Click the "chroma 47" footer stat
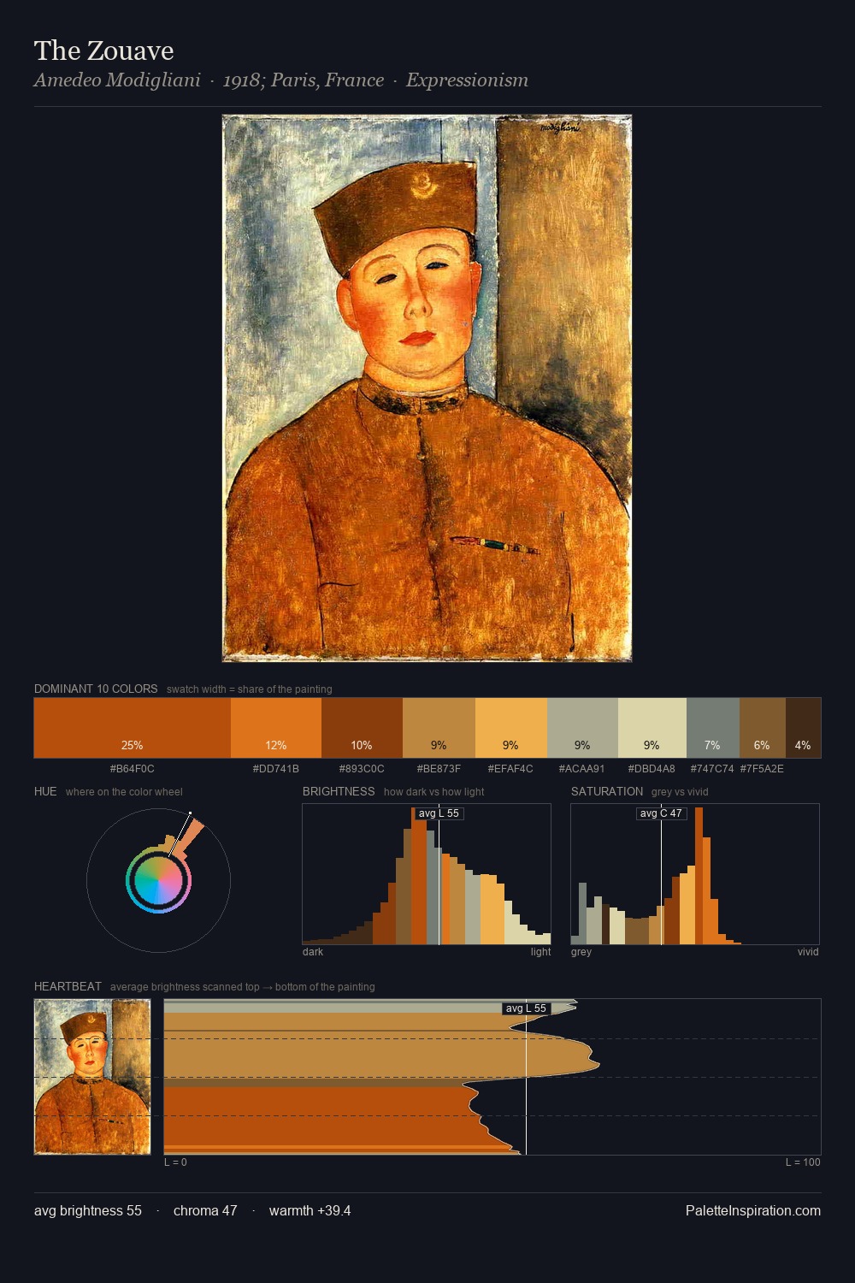 point(205,1210)
